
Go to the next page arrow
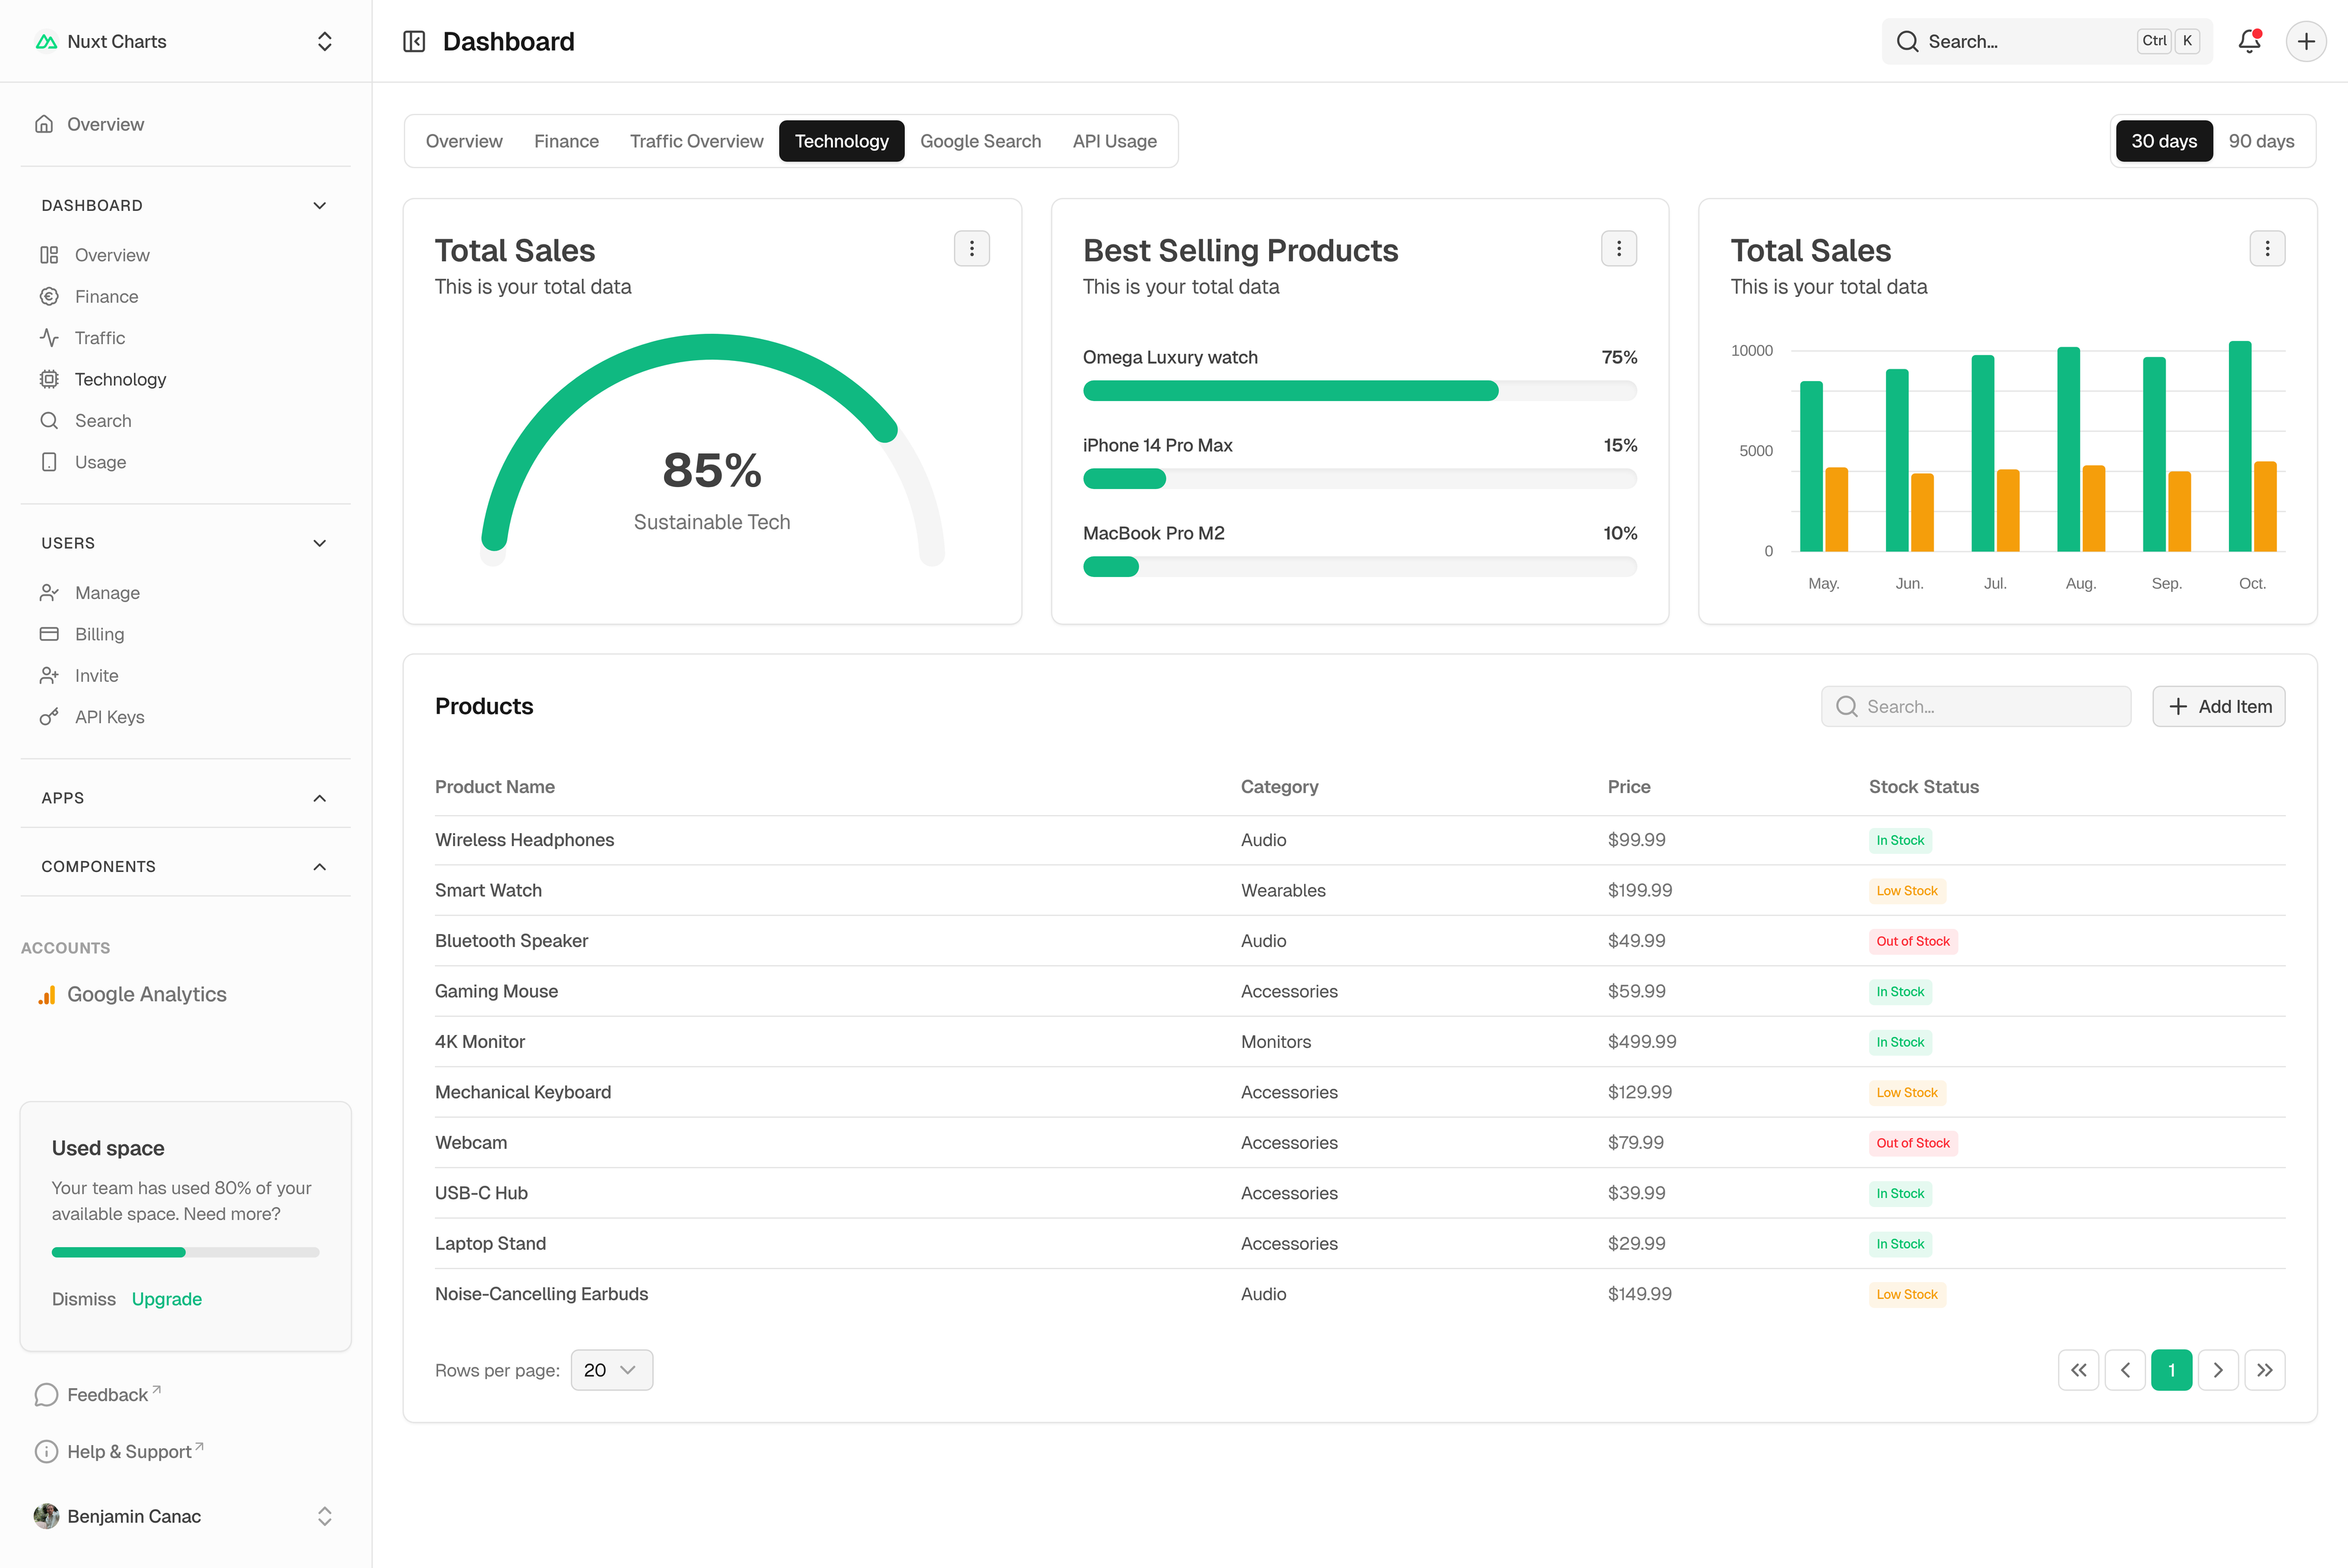click(2218, 1370)
